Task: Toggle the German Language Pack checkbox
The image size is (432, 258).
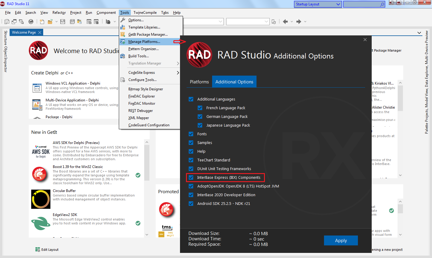Action: 200,116
